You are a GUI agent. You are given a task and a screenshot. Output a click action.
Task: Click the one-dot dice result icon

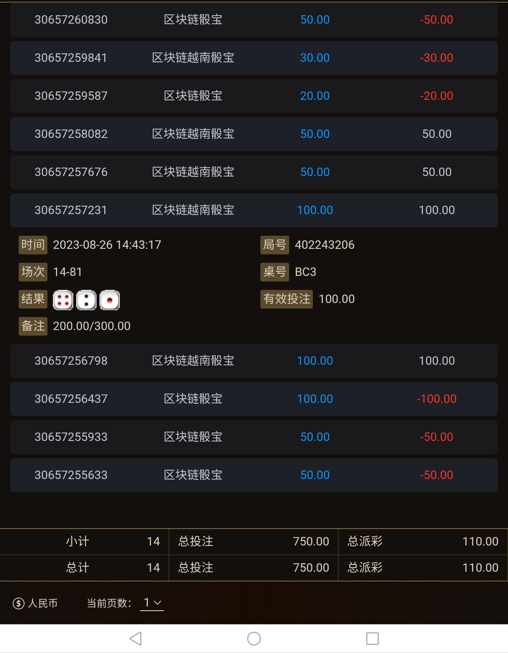(x=110, y=300)
